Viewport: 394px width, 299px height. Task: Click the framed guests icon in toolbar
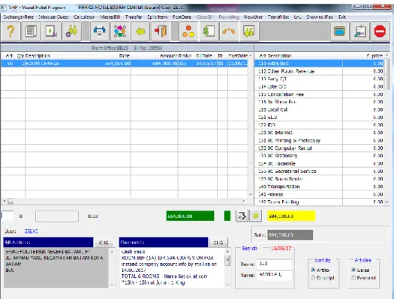249,31
